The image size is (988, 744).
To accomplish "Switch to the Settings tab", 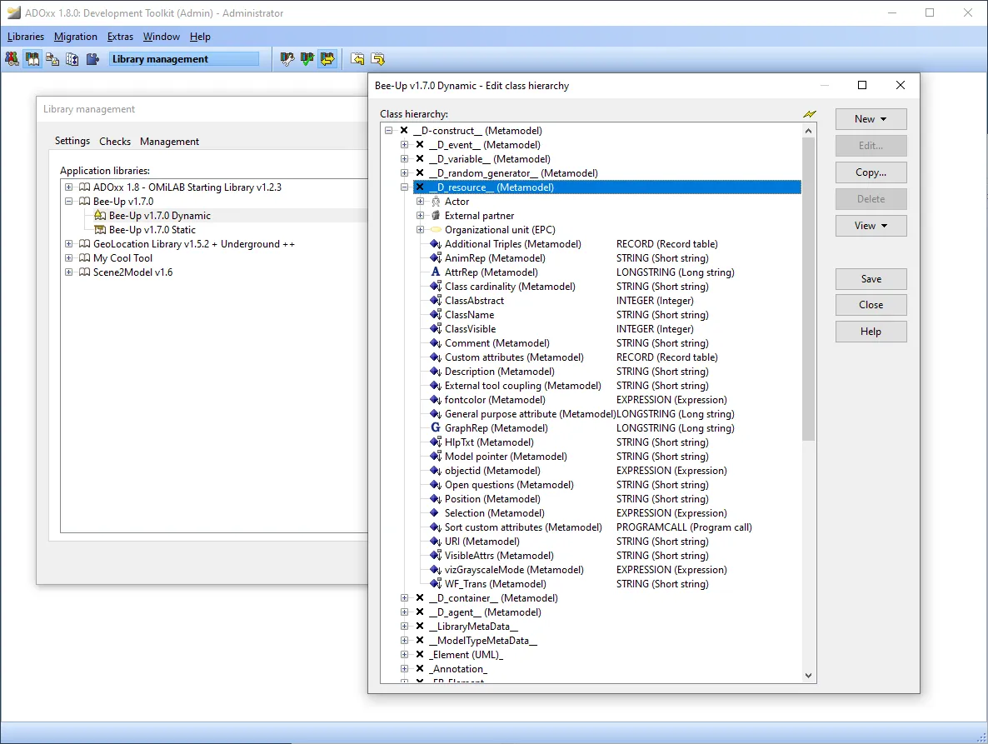I will pos(72,141).
